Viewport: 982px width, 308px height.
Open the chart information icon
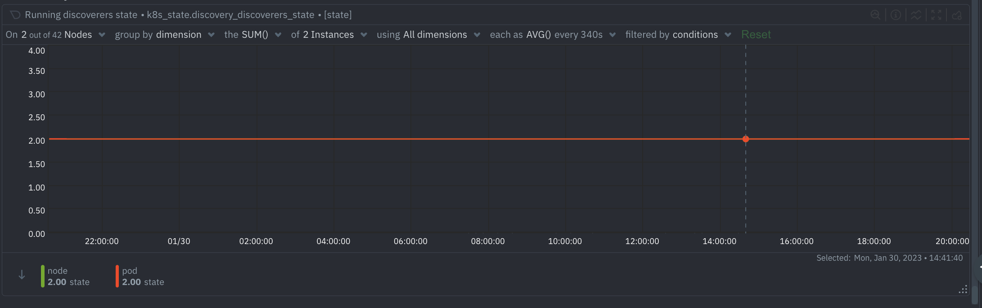[896, 15]
